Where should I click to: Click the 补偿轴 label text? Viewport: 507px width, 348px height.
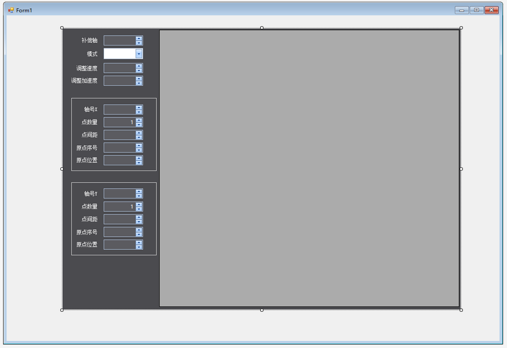click(x=89, y=41)
